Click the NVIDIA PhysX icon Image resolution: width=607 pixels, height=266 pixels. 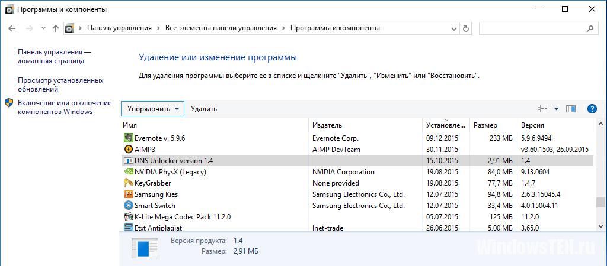[128, 172]
